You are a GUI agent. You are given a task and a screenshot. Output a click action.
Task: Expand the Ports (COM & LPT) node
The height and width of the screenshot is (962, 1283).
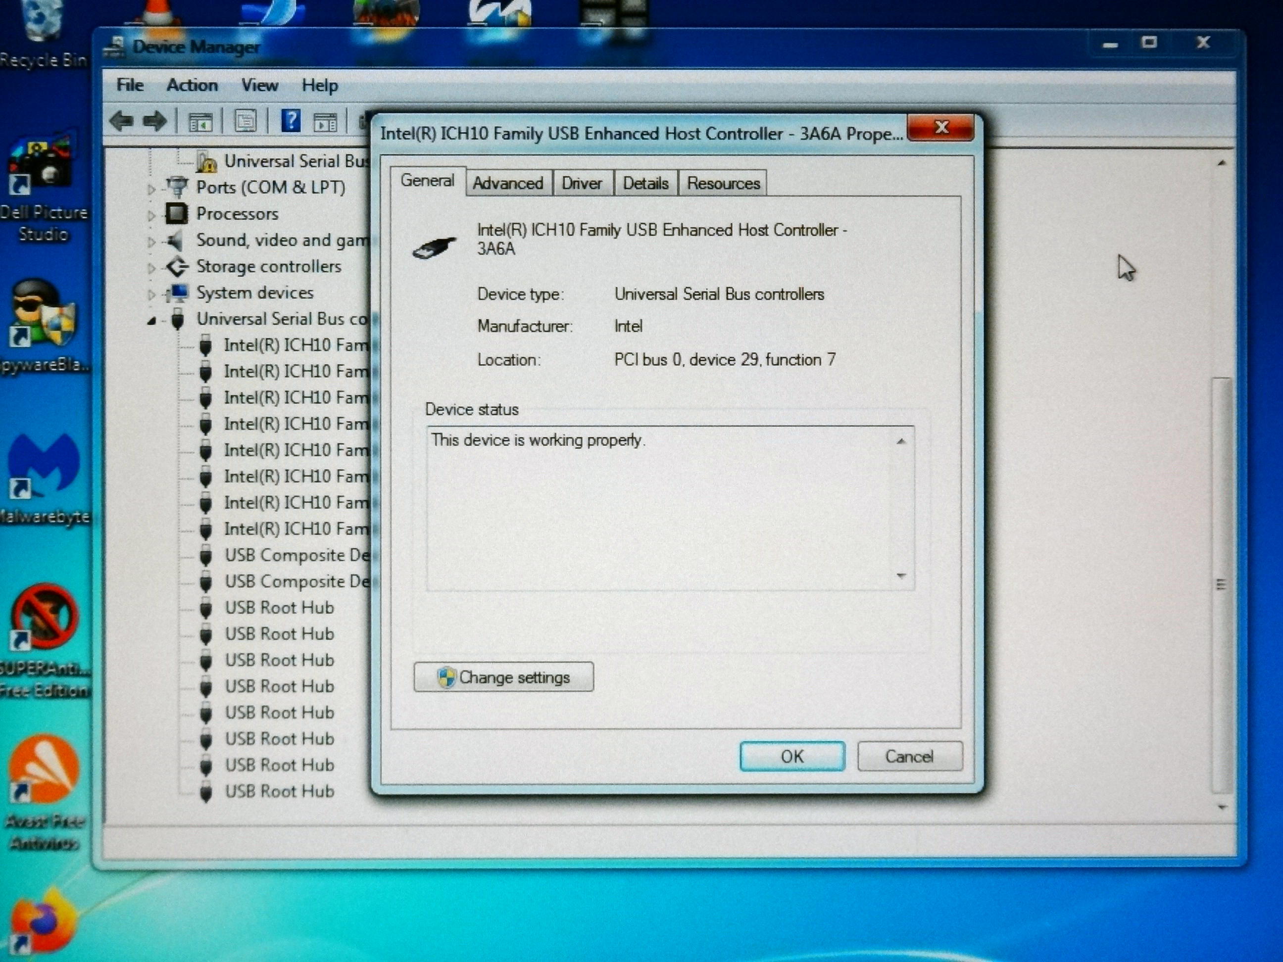point(151,189)
